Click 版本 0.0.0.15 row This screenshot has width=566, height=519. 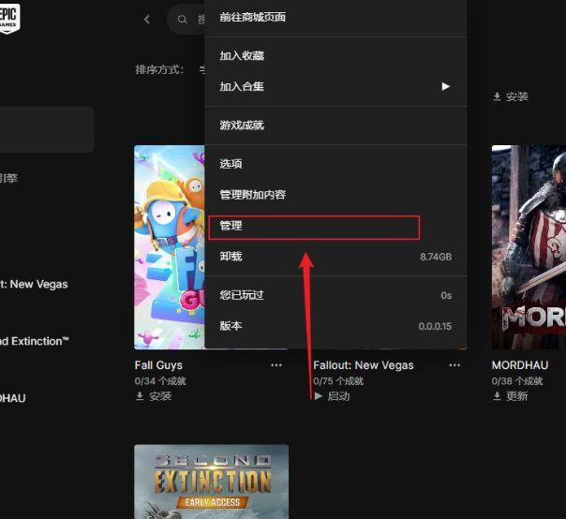(335, 326)
